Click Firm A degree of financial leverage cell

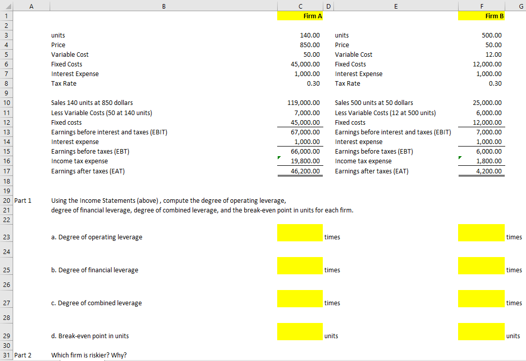click(300, 266)
